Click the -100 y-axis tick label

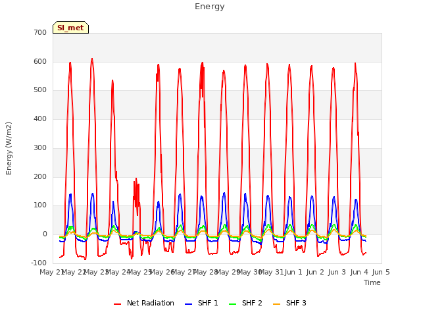tap(39, 263)
